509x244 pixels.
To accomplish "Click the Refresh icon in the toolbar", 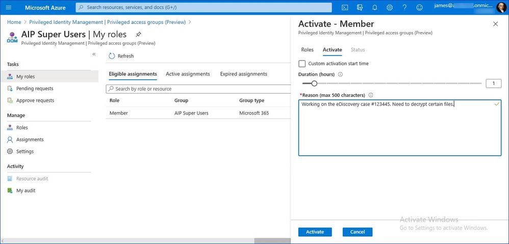I will click(x=112, y=56).
